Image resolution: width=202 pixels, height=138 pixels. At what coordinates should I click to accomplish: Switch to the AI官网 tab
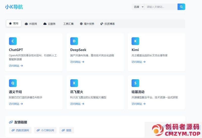click(31, 24)
